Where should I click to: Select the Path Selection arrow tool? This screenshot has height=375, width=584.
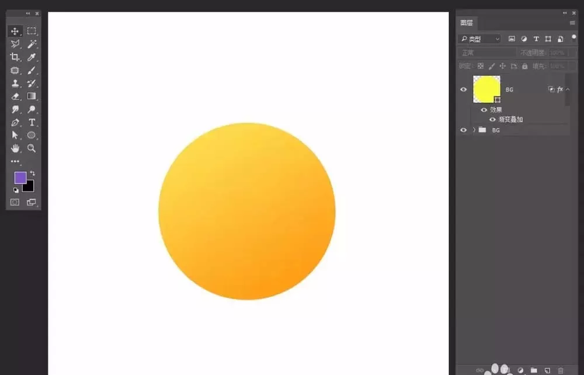point(15,135)
